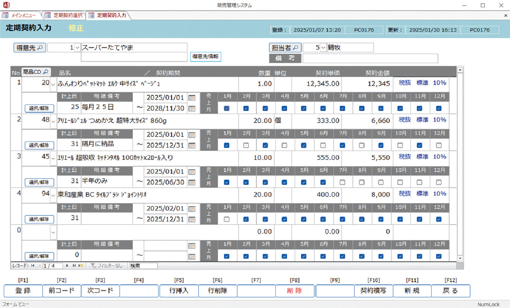Viewport: 510px width, 308px height.
Task: Click the vertical scrollbar down arrow
Action: (460, 258)
